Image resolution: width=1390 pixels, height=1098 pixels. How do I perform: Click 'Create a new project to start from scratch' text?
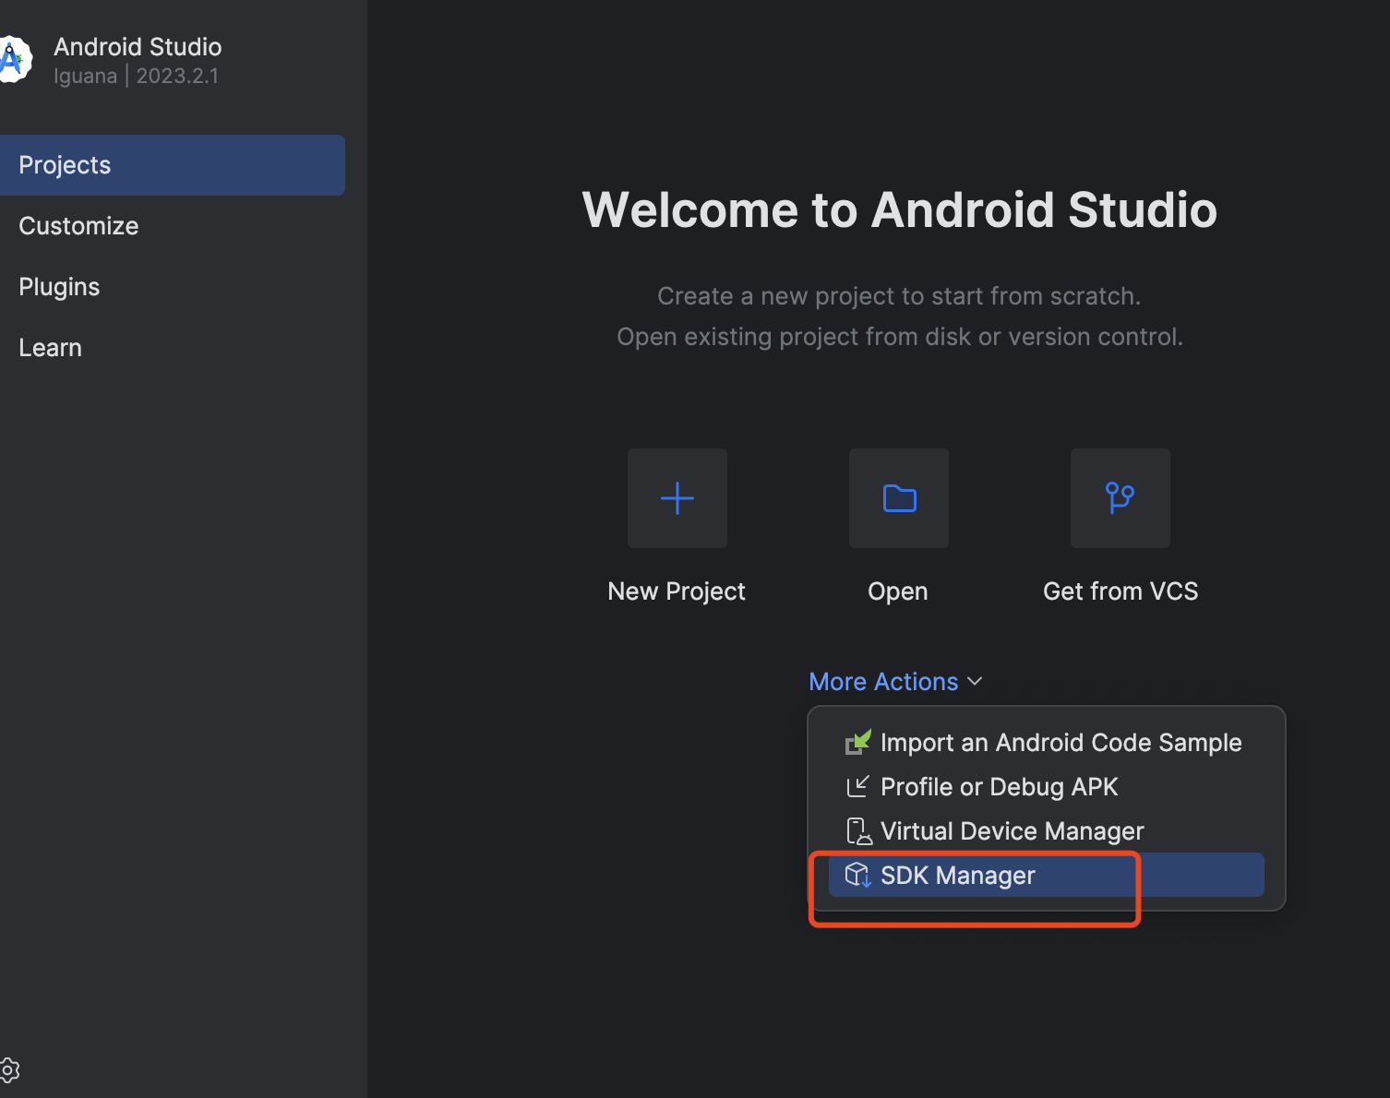[899, 296]
